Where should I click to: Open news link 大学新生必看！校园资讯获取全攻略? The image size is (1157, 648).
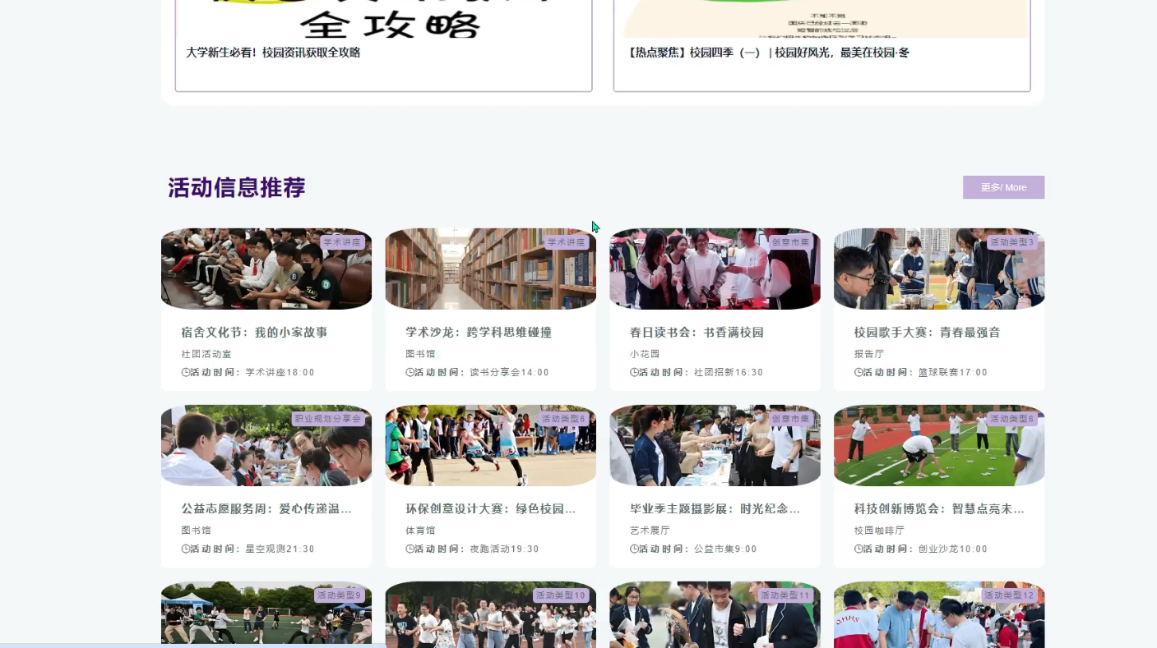(x=273, y=53)
